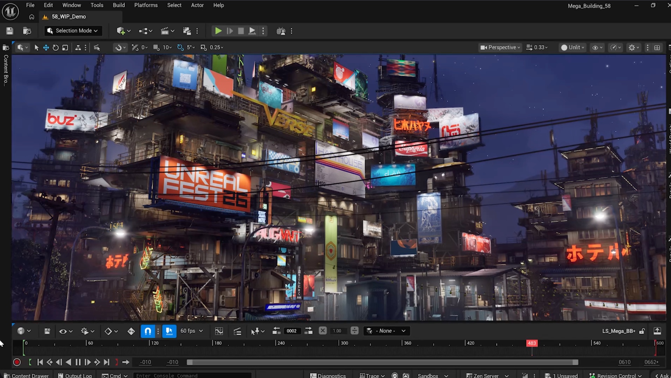Click the Eject play button
Image resolution: width=671 pixels, height=378 pixels.
tap(252, 31)
